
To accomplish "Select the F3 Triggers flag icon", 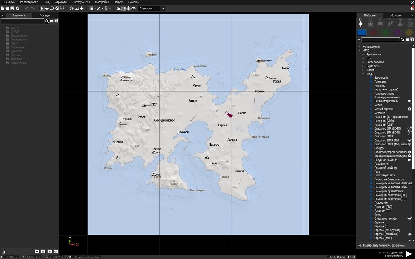I will (x=380, y=24).
